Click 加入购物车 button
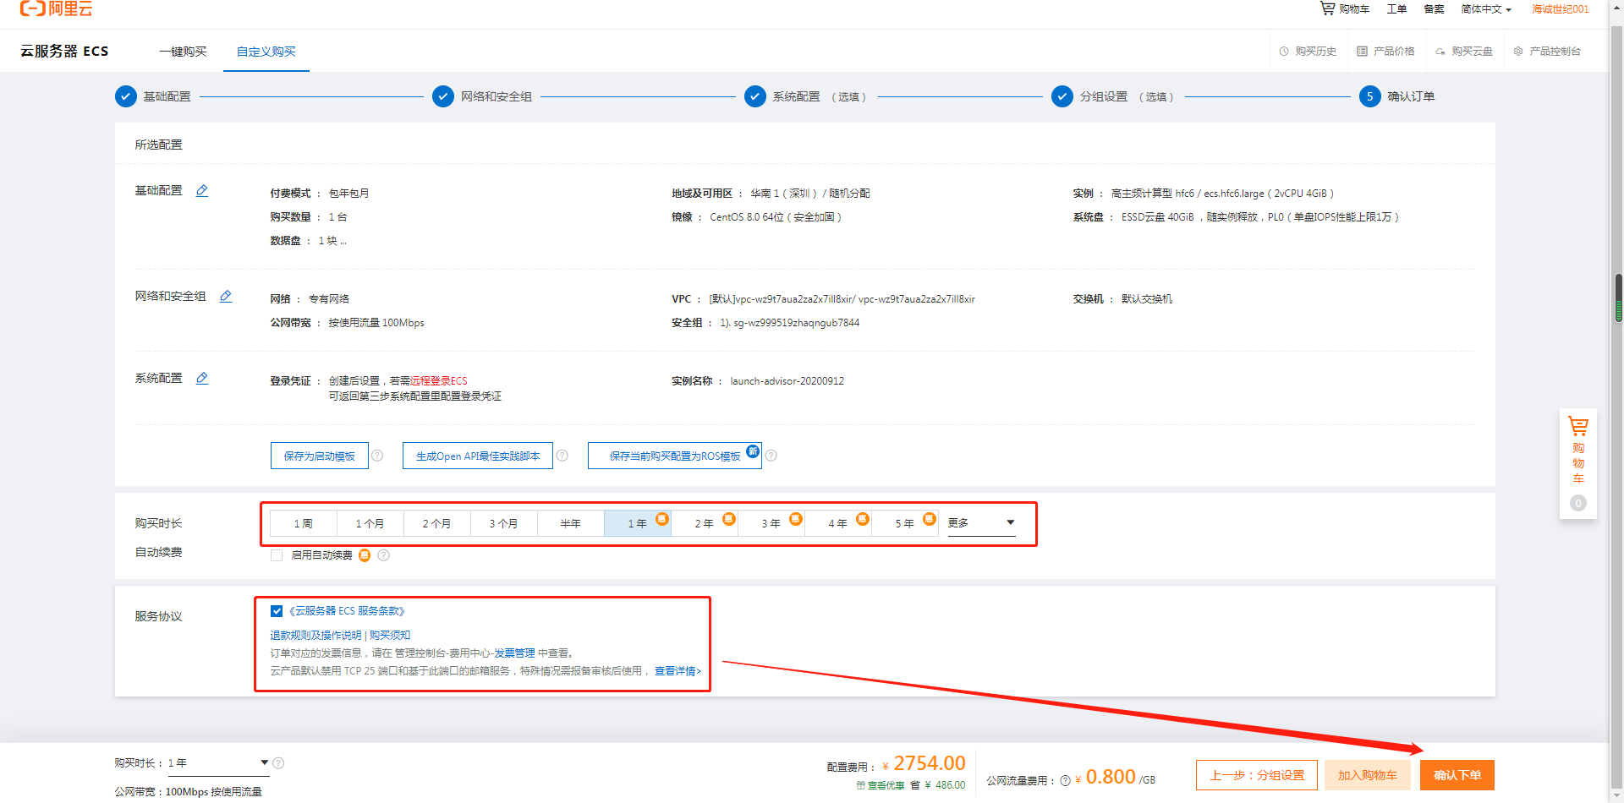The height and width of the screenshot is (803, 1624). 1368,775
